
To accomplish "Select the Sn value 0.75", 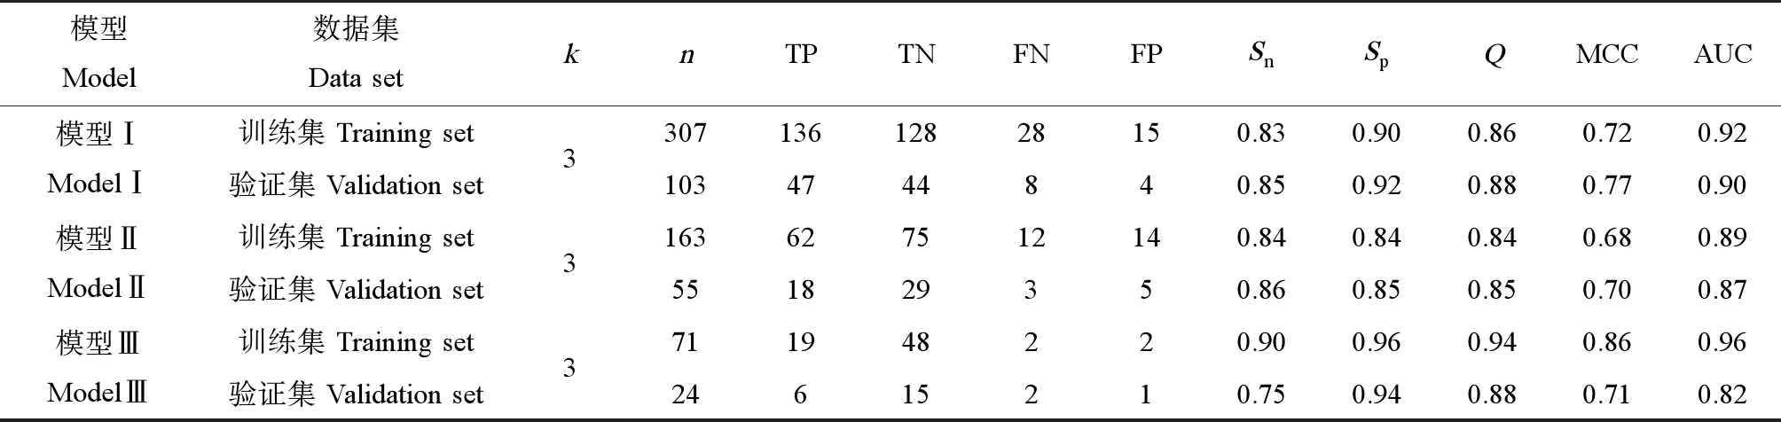I will click(1260, 395).
